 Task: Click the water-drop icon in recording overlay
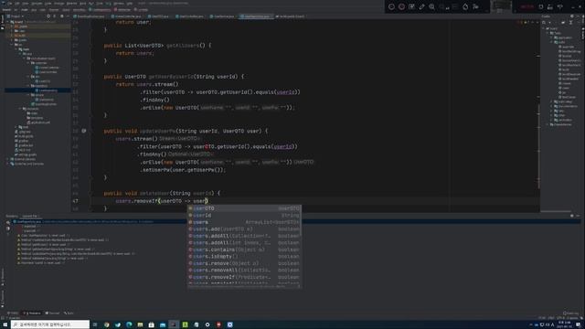(465, 6)
